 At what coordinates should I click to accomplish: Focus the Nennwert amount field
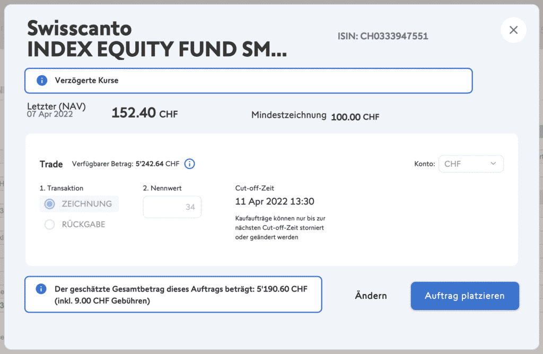172,207
